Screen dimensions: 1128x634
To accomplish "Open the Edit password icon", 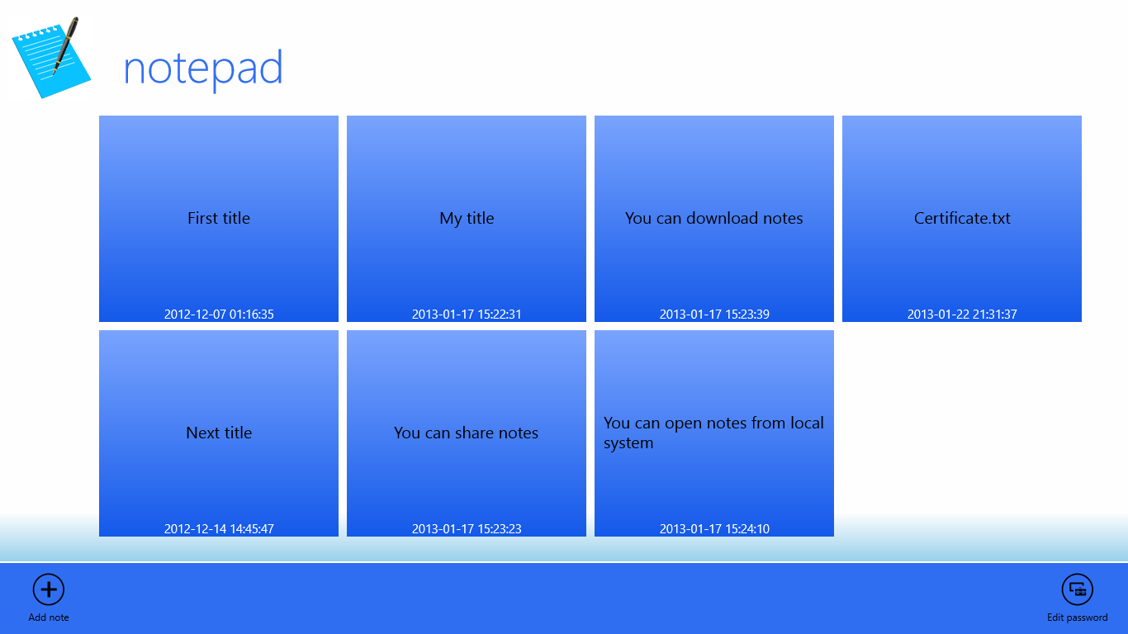I will (1078, 589).
